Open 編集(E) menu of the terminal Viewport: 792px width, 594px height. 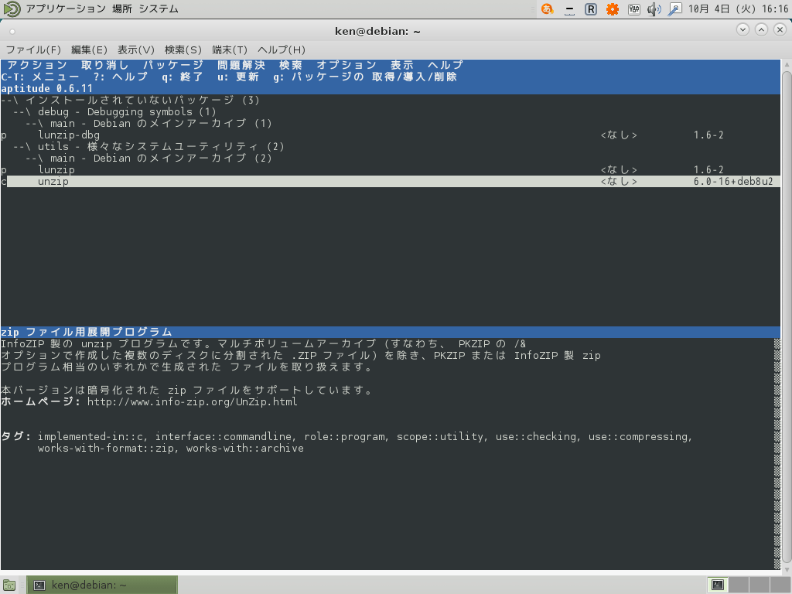[89, 49]
